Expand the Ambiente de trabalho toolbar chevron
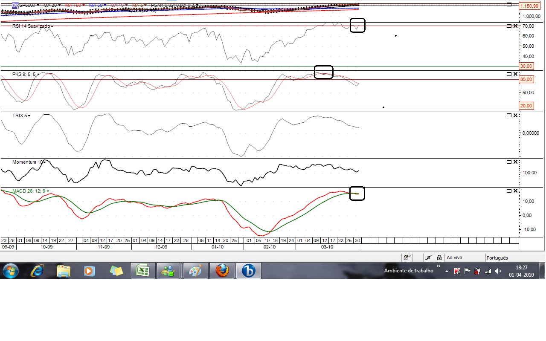This screenshot has height=341, width=546. click(x=438, y=266)
